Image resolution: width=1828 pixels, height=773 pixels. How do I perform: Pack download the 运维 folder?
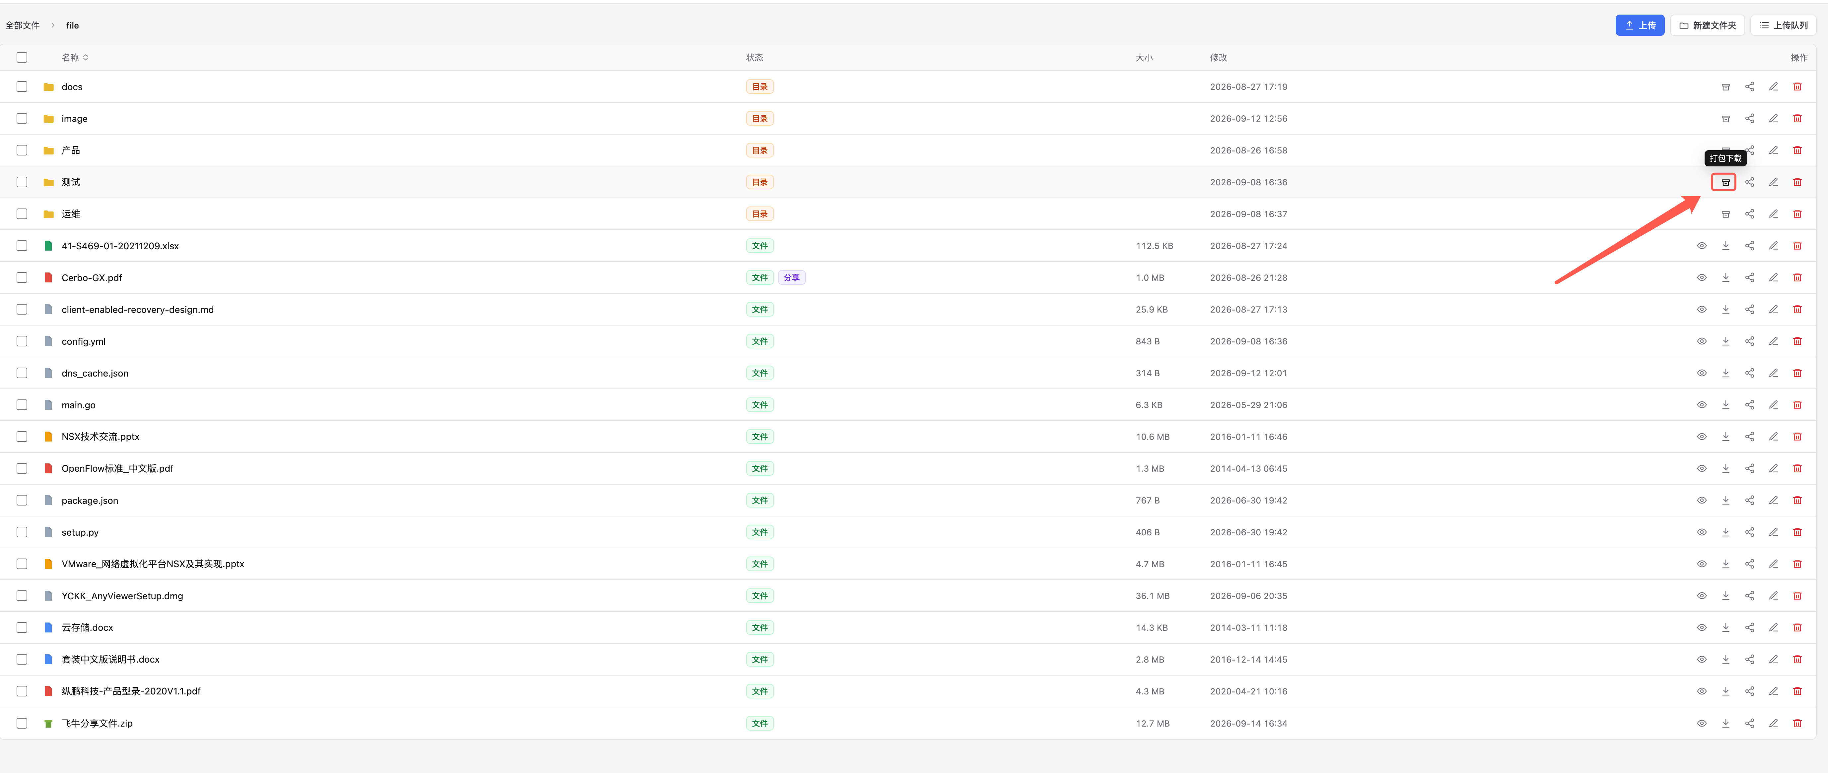tap(1726, 214)
